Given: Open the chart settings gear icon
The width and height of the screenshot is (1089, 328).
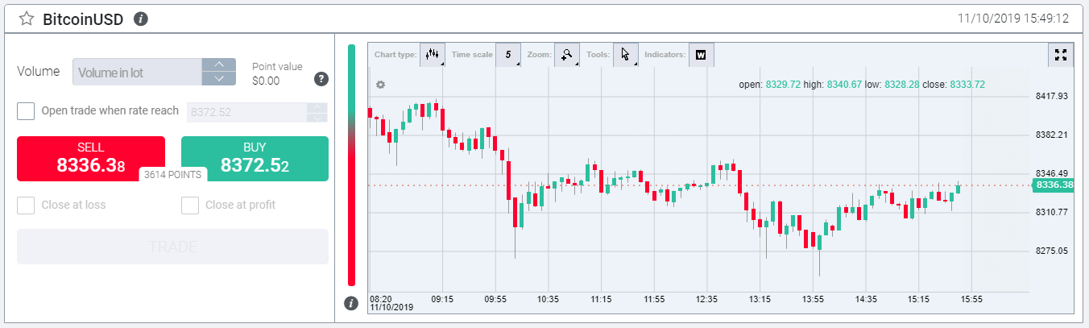Looking at the screenshot, I should pyautogui.click(x=380, y=85).
